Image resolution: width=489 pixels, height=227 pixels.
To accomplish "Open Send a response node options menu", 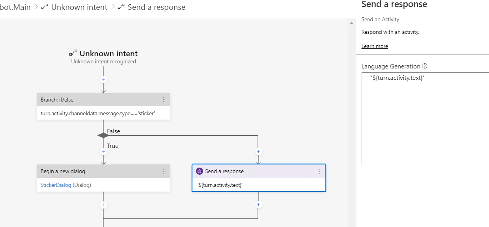I will click(x=319, y=171).
